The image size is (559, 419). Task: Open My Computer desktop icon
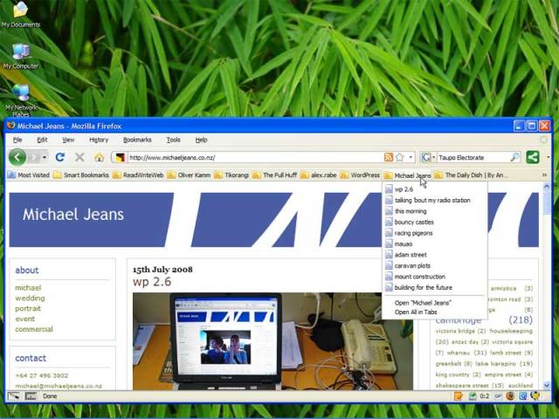coord(20,54)
